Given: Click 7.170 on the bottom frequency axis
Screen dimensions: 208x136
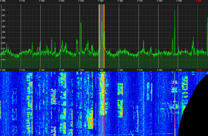Looking at the screenshot, I should coord(140,70).
